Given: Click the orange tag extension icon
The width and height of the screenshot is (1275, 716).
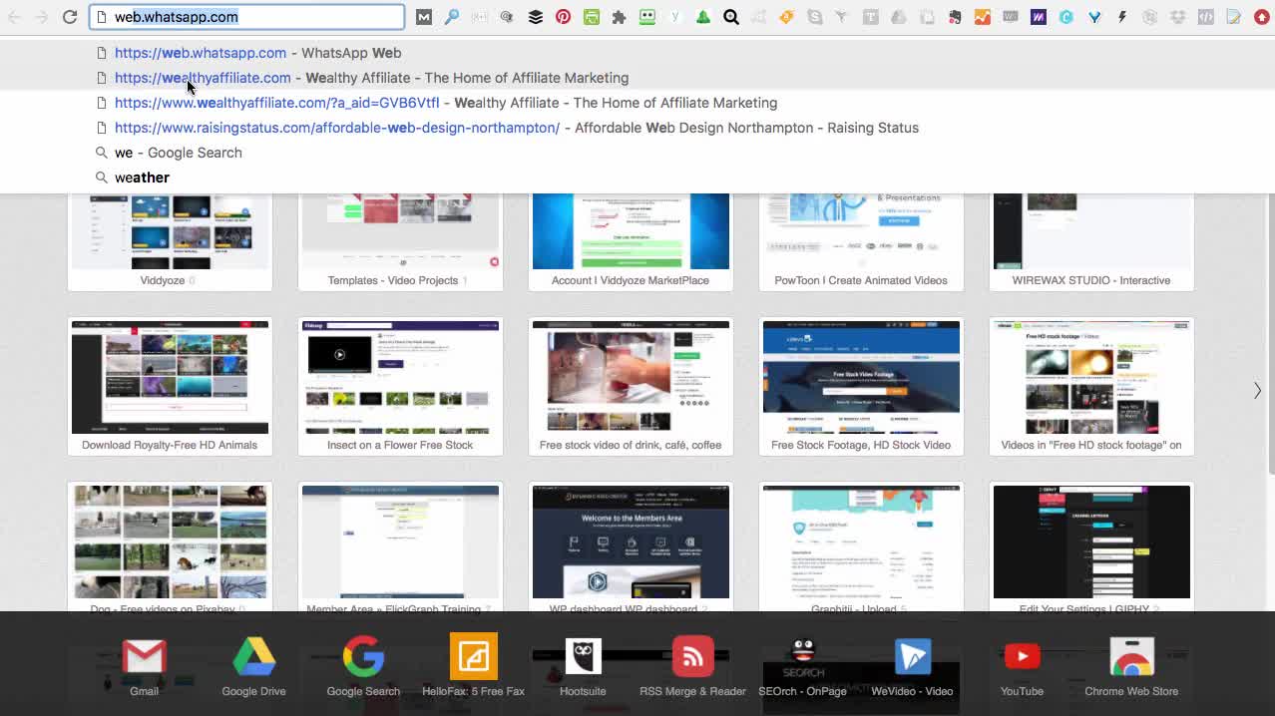Looking at the screenshot, I should (787, 17).
